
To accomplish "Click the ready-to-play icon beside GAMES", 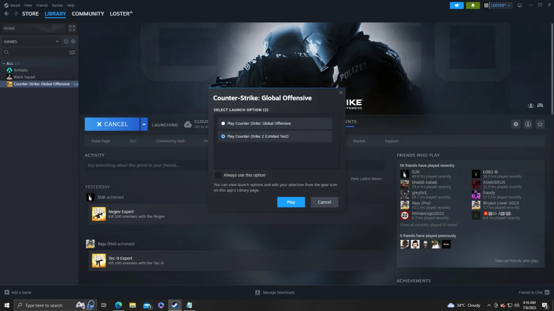I will (73, 41).
